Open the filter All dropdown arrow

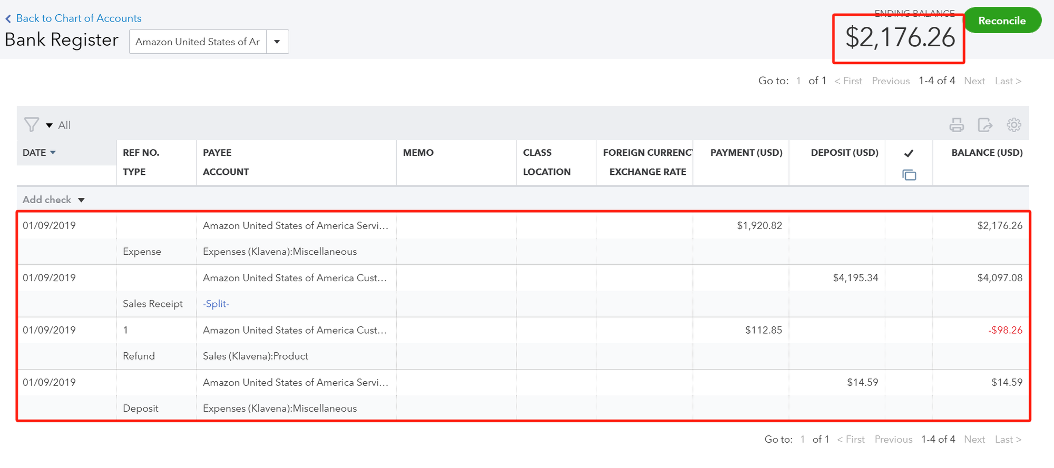(x=49, y=125)
